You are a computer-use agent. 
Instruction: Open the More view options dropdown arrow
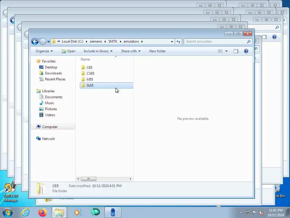tap(226, 51)
